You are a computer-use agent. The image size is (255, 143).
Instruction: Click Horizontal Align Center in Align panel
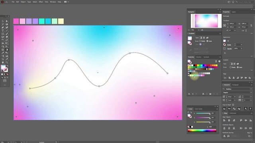[229, 120]
